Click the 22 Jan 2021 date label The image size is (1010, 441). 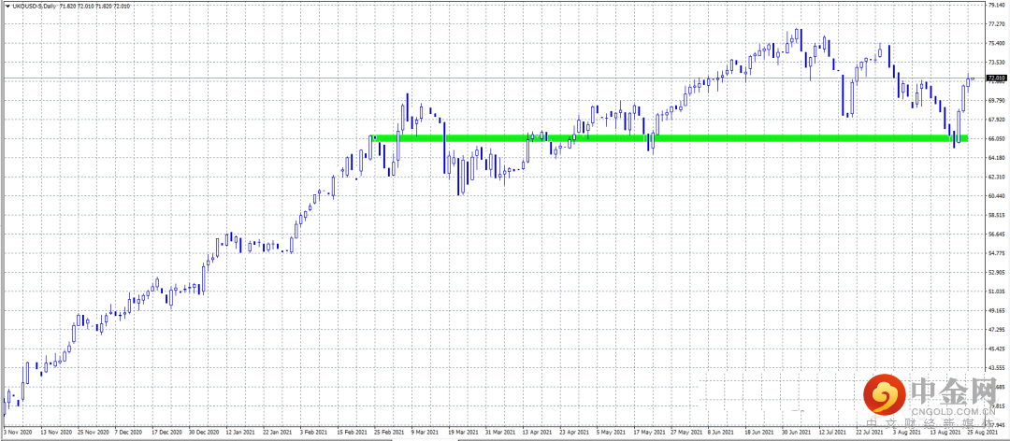click(280, 433)
